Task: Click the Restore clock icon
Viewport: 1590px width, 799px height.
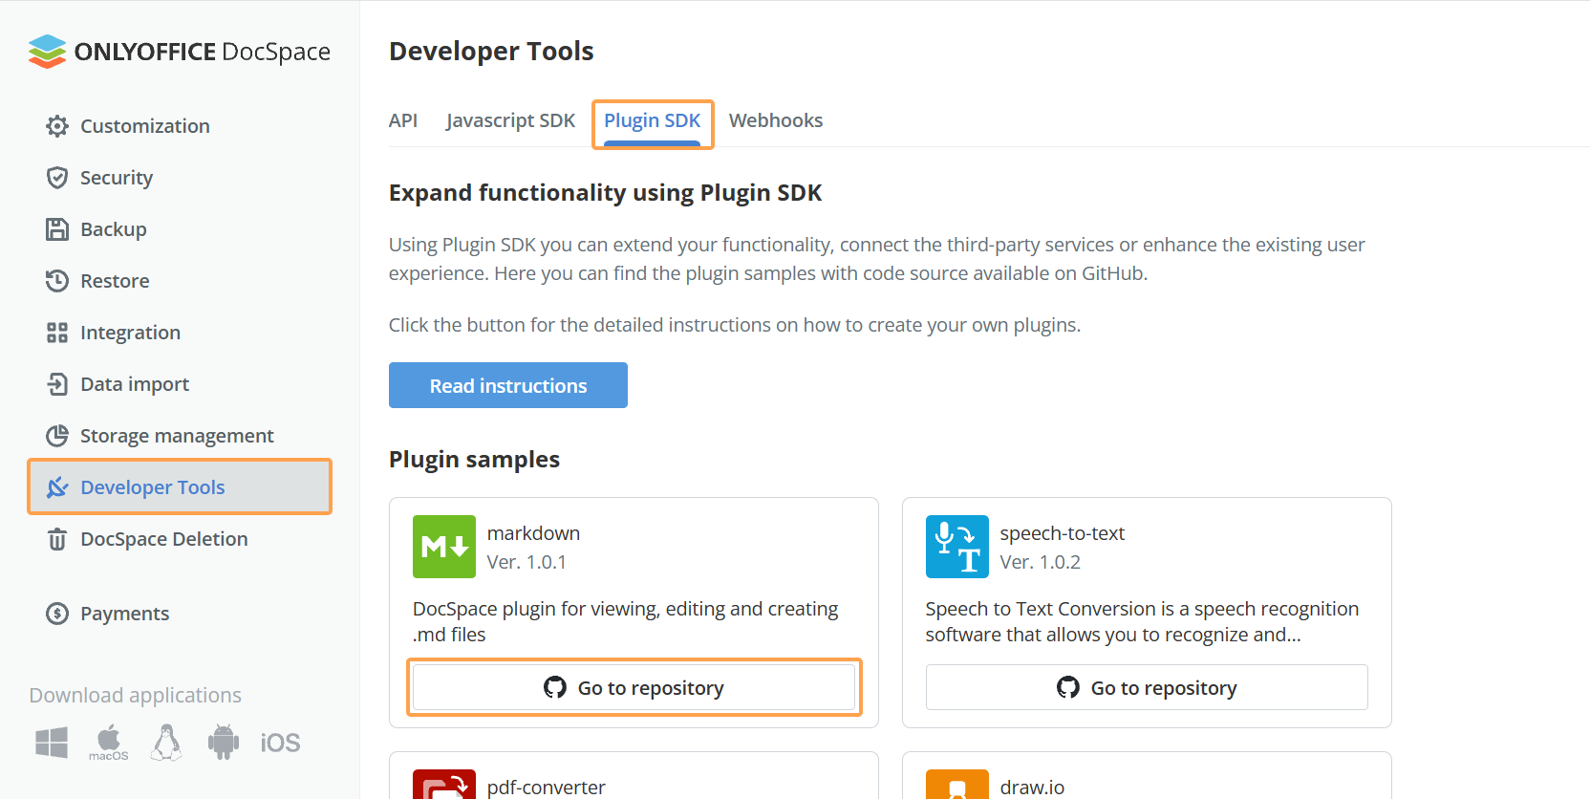Action: click(x=57, y=281)
